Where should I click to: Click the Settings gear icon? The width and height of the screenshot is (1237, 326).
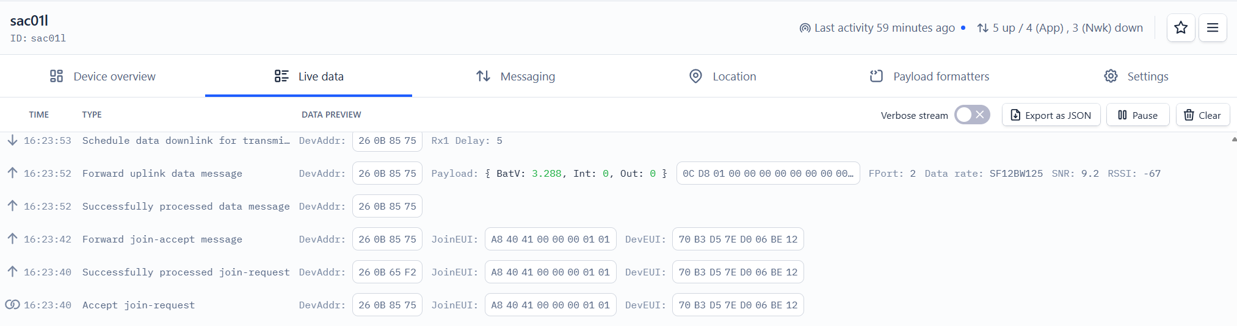pos(1111,76)
